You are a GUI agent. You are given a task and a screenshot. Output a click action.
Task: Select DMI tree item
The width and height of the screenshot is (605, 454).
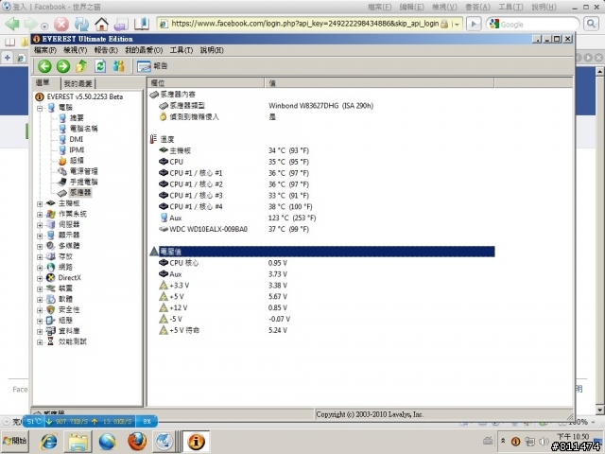coord(76,139)
